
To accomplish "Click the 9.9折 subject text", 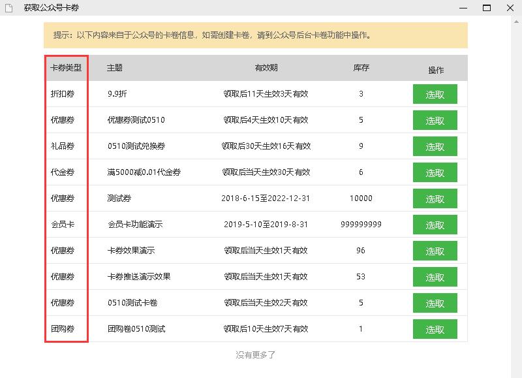I will tap(117, 94).
